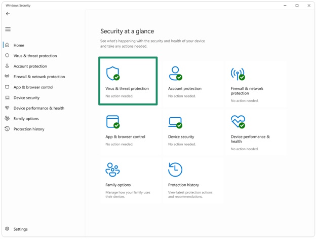Viewport: 316px width, 239px height.
Task: Click the heart health icon in sidebar
Action: click(x=7, y=108)
